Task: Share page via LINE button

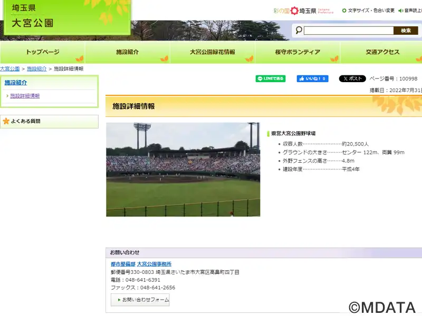Action: (x=271, y=78)
